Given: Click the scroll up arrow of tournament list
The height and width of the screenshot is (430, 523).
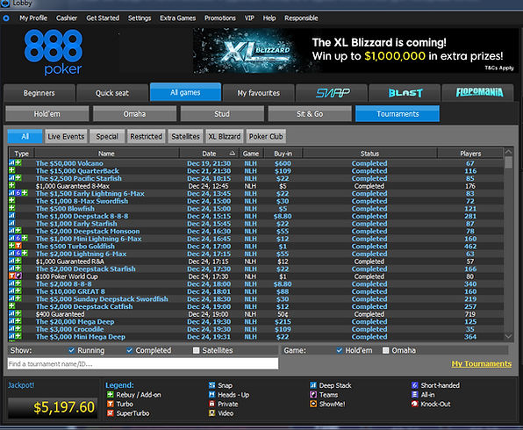Looking at the screenshot, I should (x=508, y=152).
